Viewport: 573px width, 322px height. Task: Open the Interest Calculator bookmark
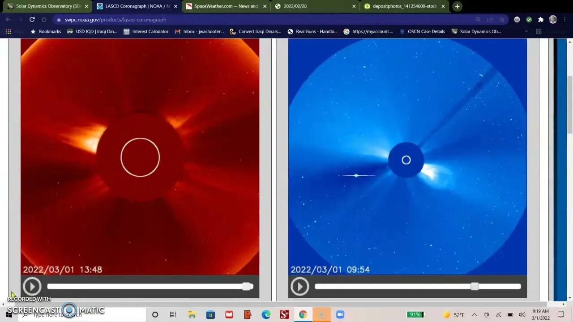point(146,32)
